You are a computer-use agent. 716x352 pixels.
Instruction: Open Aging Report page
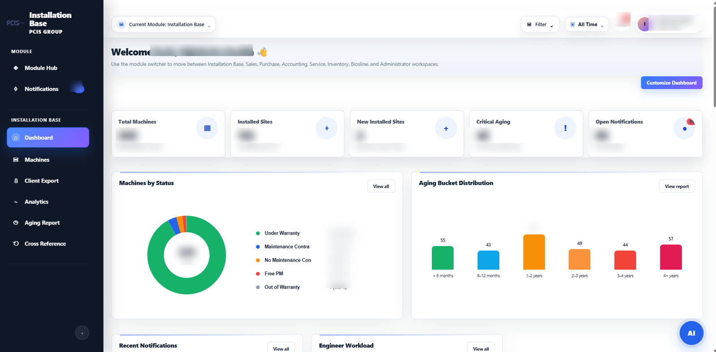pyautogui.click(x=48, y=223)
